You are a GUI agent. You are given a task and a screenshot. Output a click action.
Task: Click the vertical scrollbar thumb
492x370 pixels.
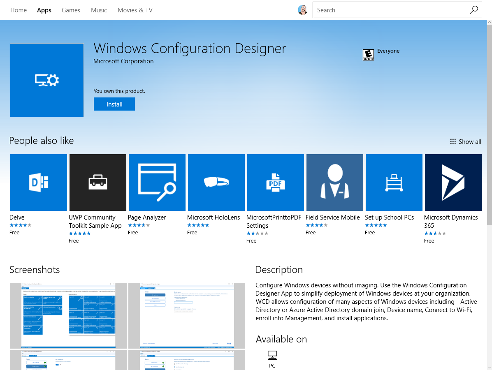click(490, 125)
